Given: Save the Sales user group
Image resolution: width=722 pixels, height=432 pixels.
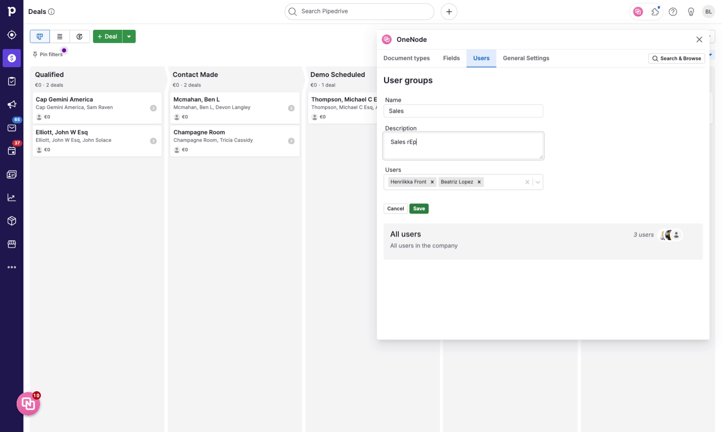Looking at the screenshot, I should 419,209.
